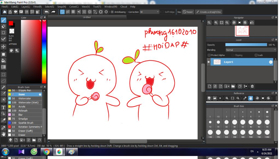Select the Airbrush brush
Image resolution: width=280 pixels, height=159 pixels.
25,110
